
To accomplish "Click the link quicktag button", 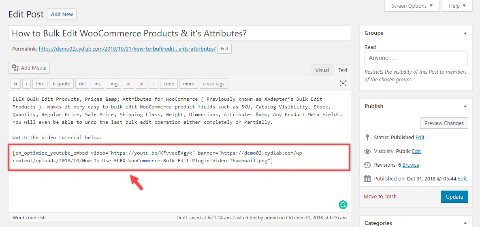I will coord(40,83).
